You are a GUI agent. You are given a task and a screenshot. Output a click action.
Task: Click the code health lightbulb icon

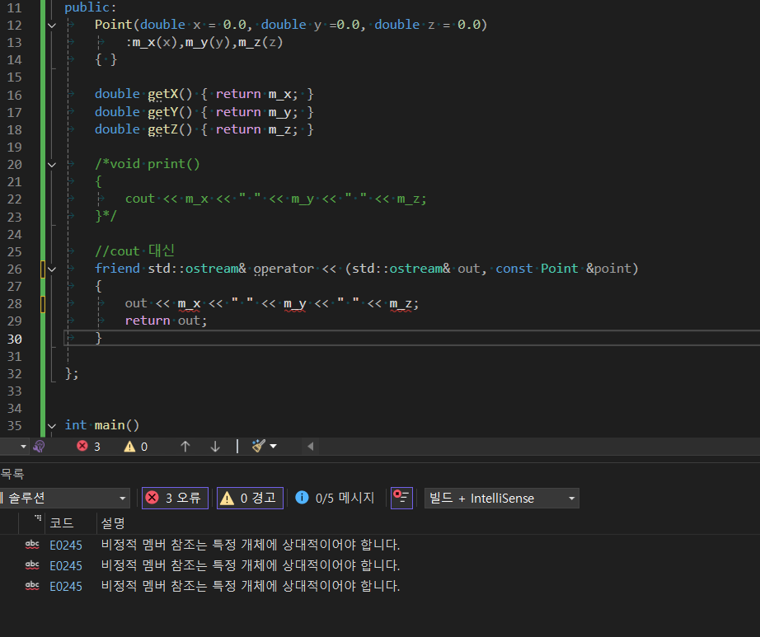point(39,446)
